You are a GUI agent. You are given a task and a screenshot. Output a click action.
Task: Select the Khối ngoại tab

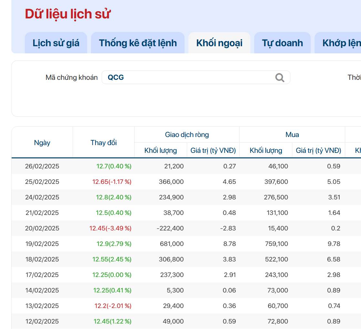pyautogui.click(x=219, y=43)
